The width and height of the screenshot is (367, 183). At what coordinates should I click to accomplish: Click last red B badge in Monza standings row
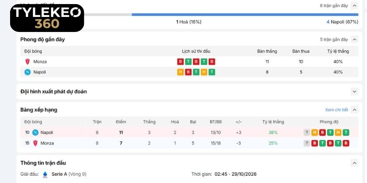coord(346,143)
